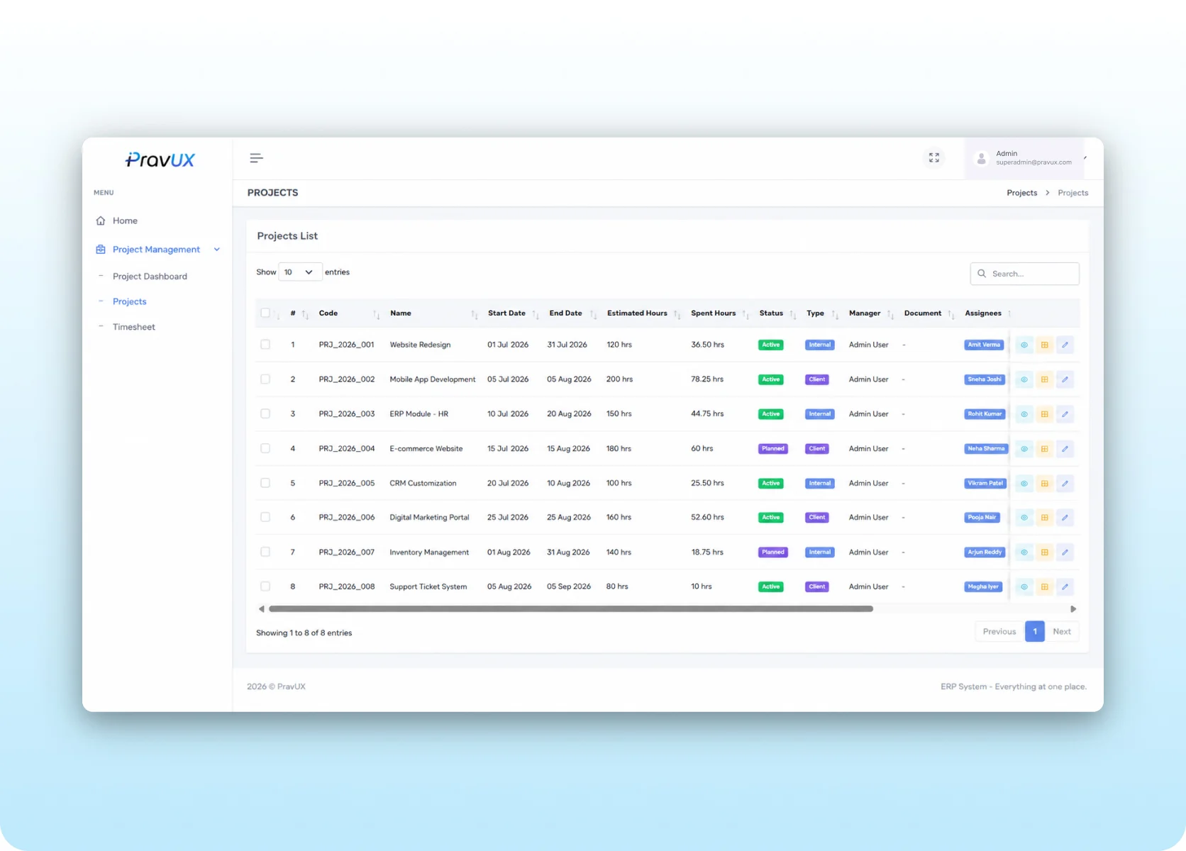Open grid icon for CRM Customization row

(x=1044, y=484)
